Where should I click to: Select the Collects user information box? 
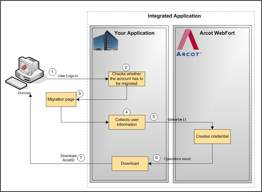[x=127, y=122]
